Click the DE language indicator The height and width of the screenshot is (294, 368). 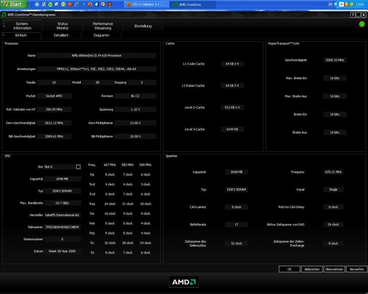(x=330, y=5)
